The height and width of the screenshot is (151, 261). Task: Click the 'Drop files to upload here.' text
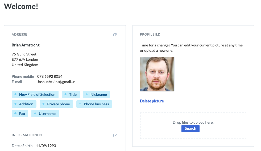[193, 122]
